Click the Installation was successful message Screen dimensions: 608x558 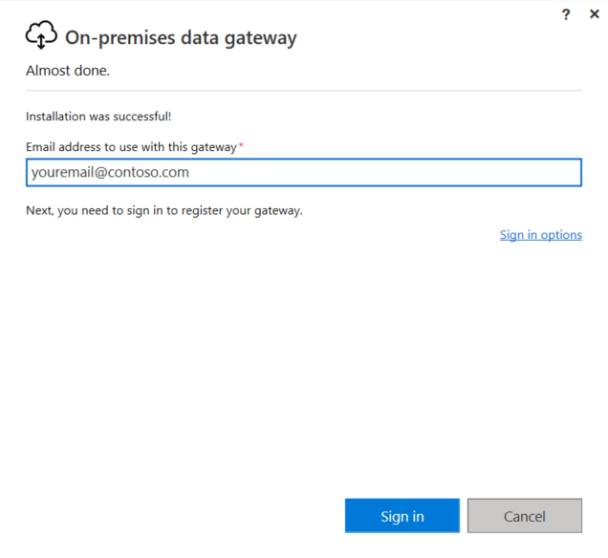(98, 117)
